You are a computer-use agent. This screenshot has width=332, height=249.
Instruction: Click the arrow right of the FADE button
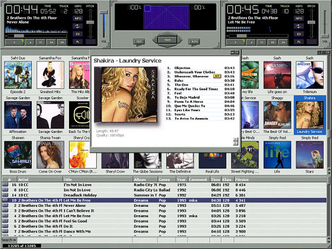click(x=180, y=40)
